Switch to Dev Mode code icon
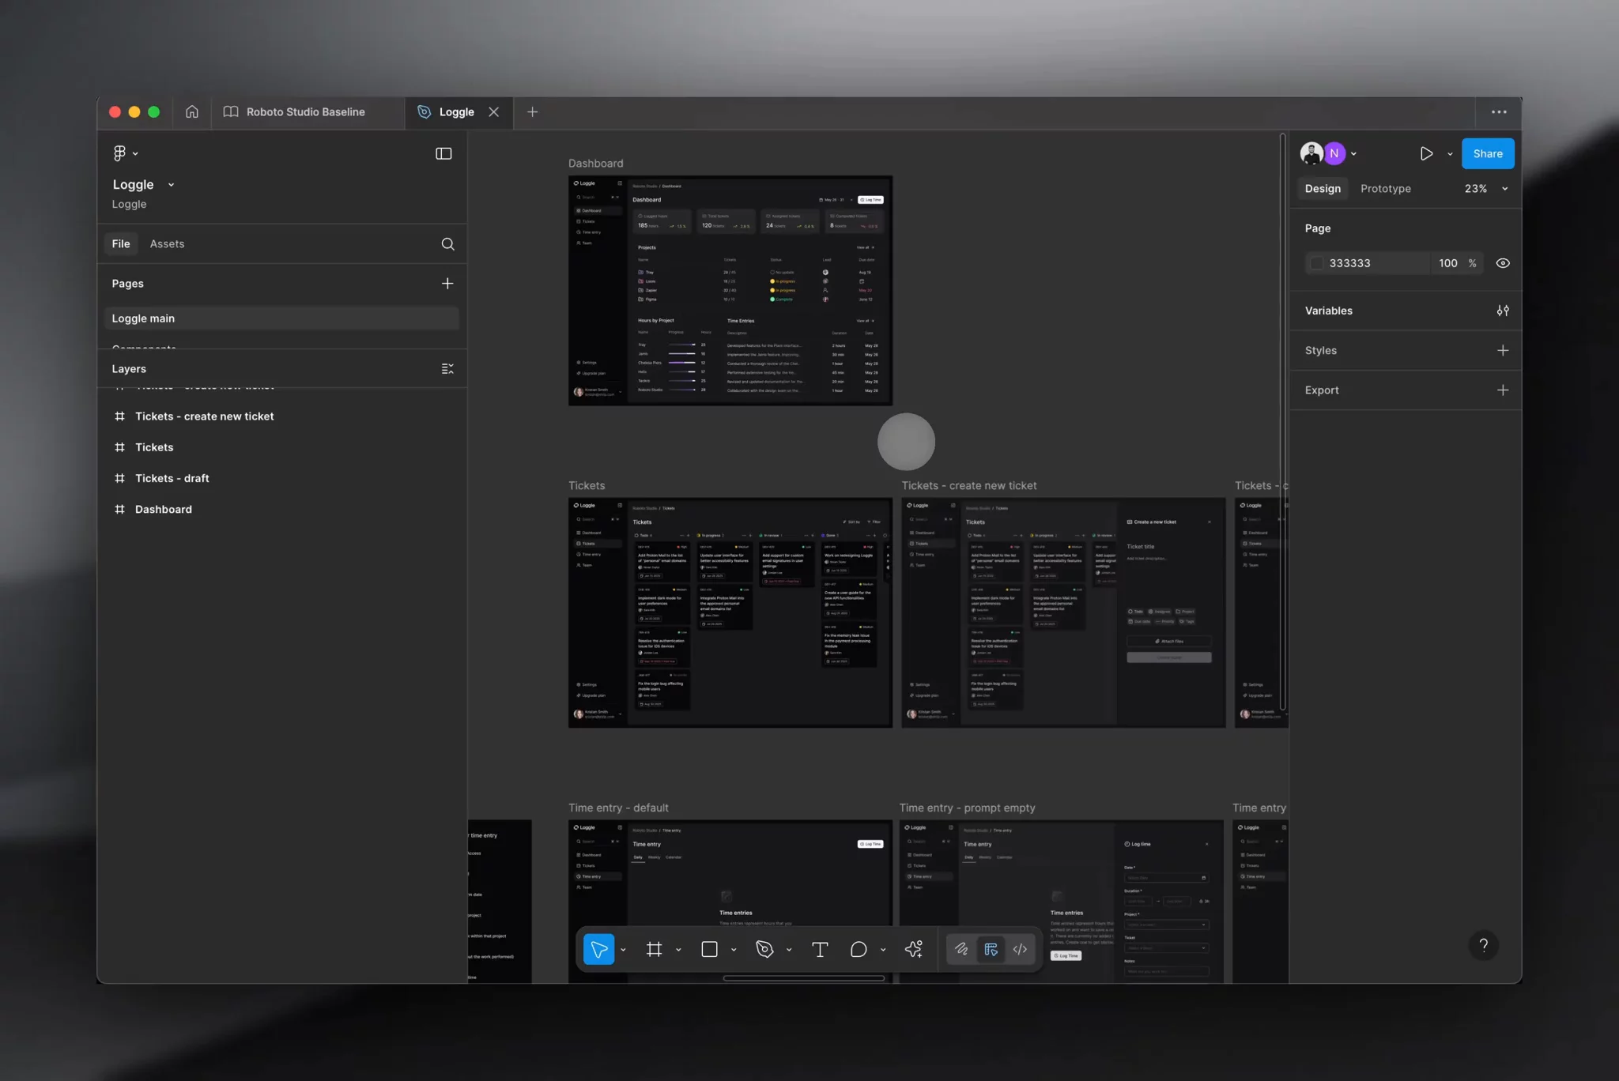This screenshot has height=1081, width=1619. [1020, 949]
